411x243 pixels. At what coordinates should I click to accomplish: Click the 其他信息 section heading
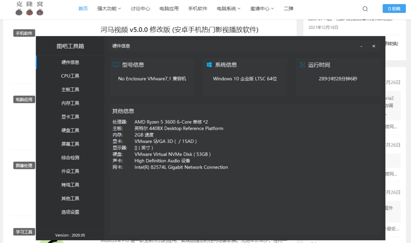tap(123, 111)
